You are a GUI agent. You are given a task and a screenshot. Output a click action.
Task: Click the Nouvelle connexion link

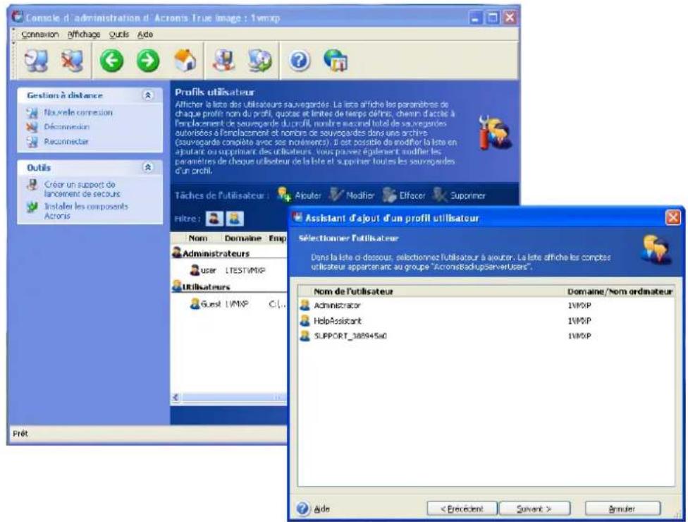click(x=78, y=113)
